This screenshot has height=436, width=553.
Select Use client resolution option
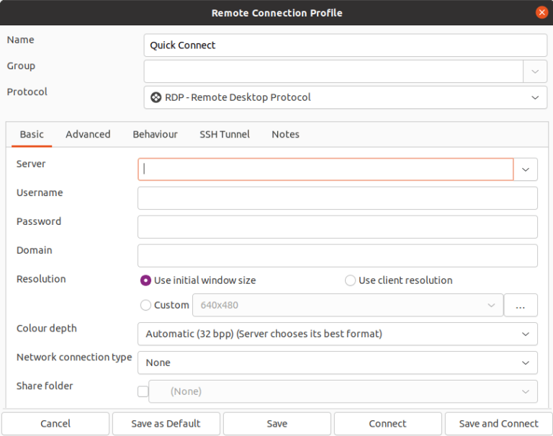pyautogui.click(x=351, y=280)
